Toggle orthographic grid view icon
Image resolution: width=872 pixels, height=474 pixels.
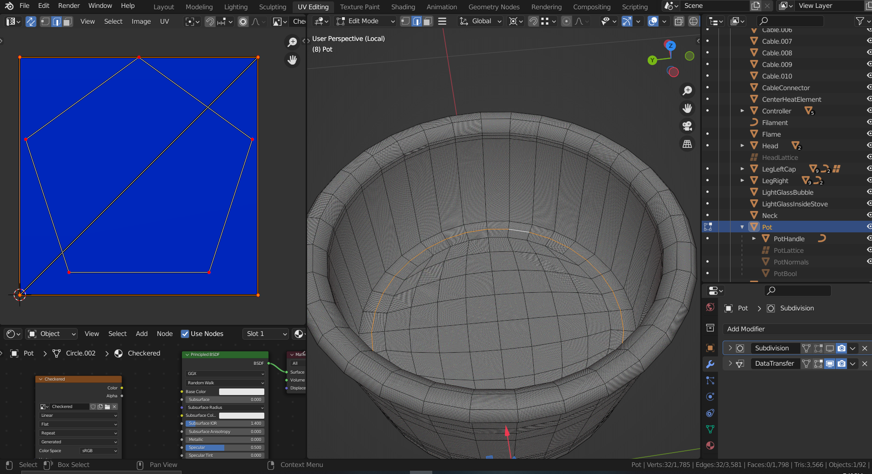[x=687, y=144]
